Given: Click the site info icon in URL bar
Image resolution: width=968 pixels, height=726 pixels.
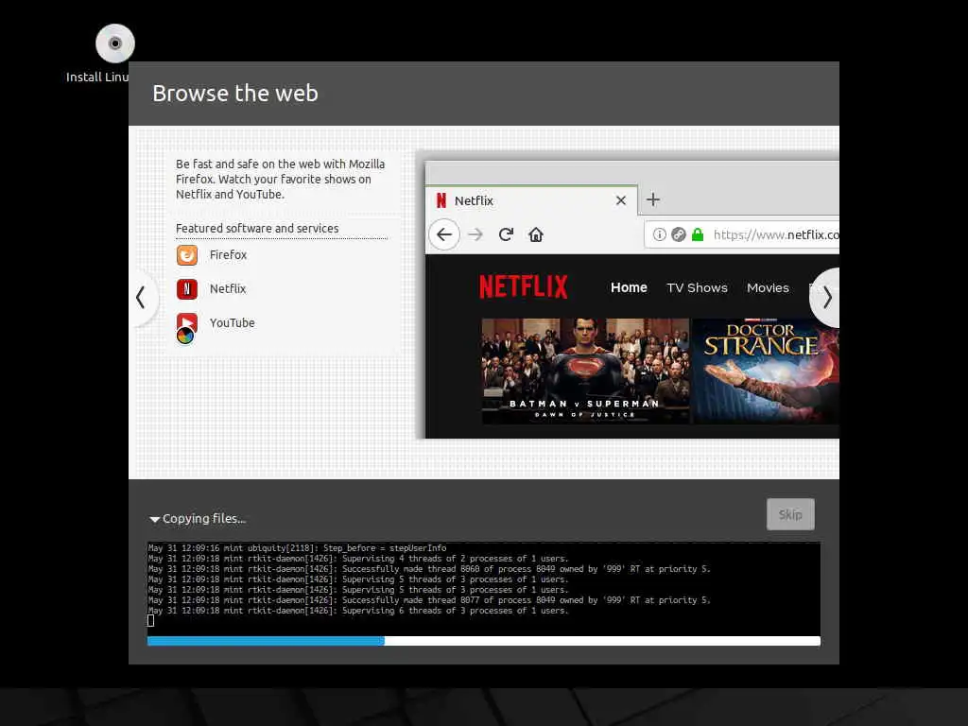Looking at the screenshot, I should coord(659,234).
